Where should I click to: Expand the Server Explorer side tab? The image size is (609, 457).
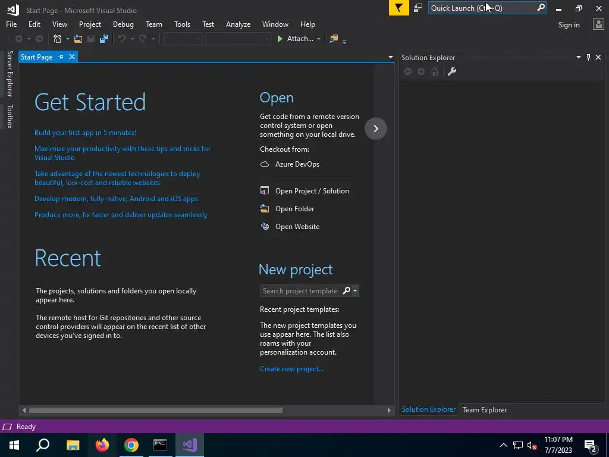point(10,74)
